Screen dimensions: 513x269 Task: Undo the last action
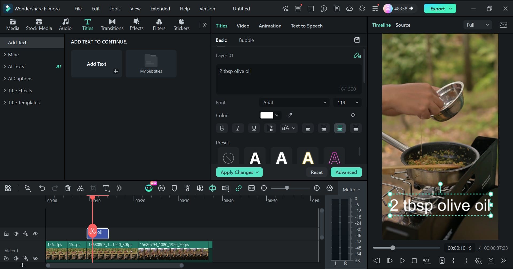coord(42,188)
